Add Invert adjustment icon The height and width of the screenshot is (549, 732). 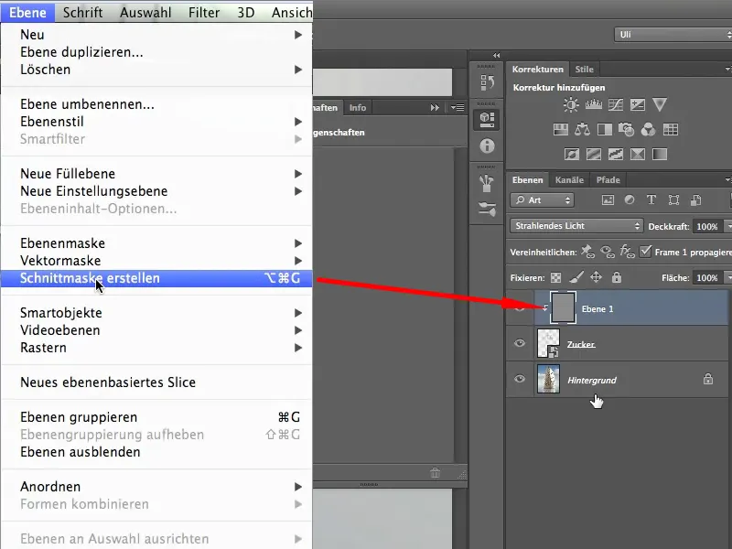[571, 154]
